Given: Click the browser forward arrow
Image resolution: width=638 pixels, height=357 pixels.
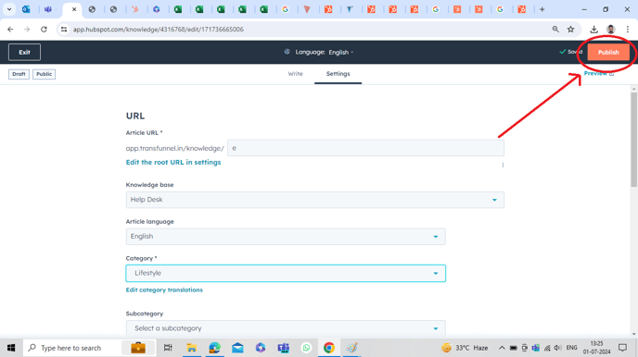Looking at the screenshot, I should tap(27, 30).
